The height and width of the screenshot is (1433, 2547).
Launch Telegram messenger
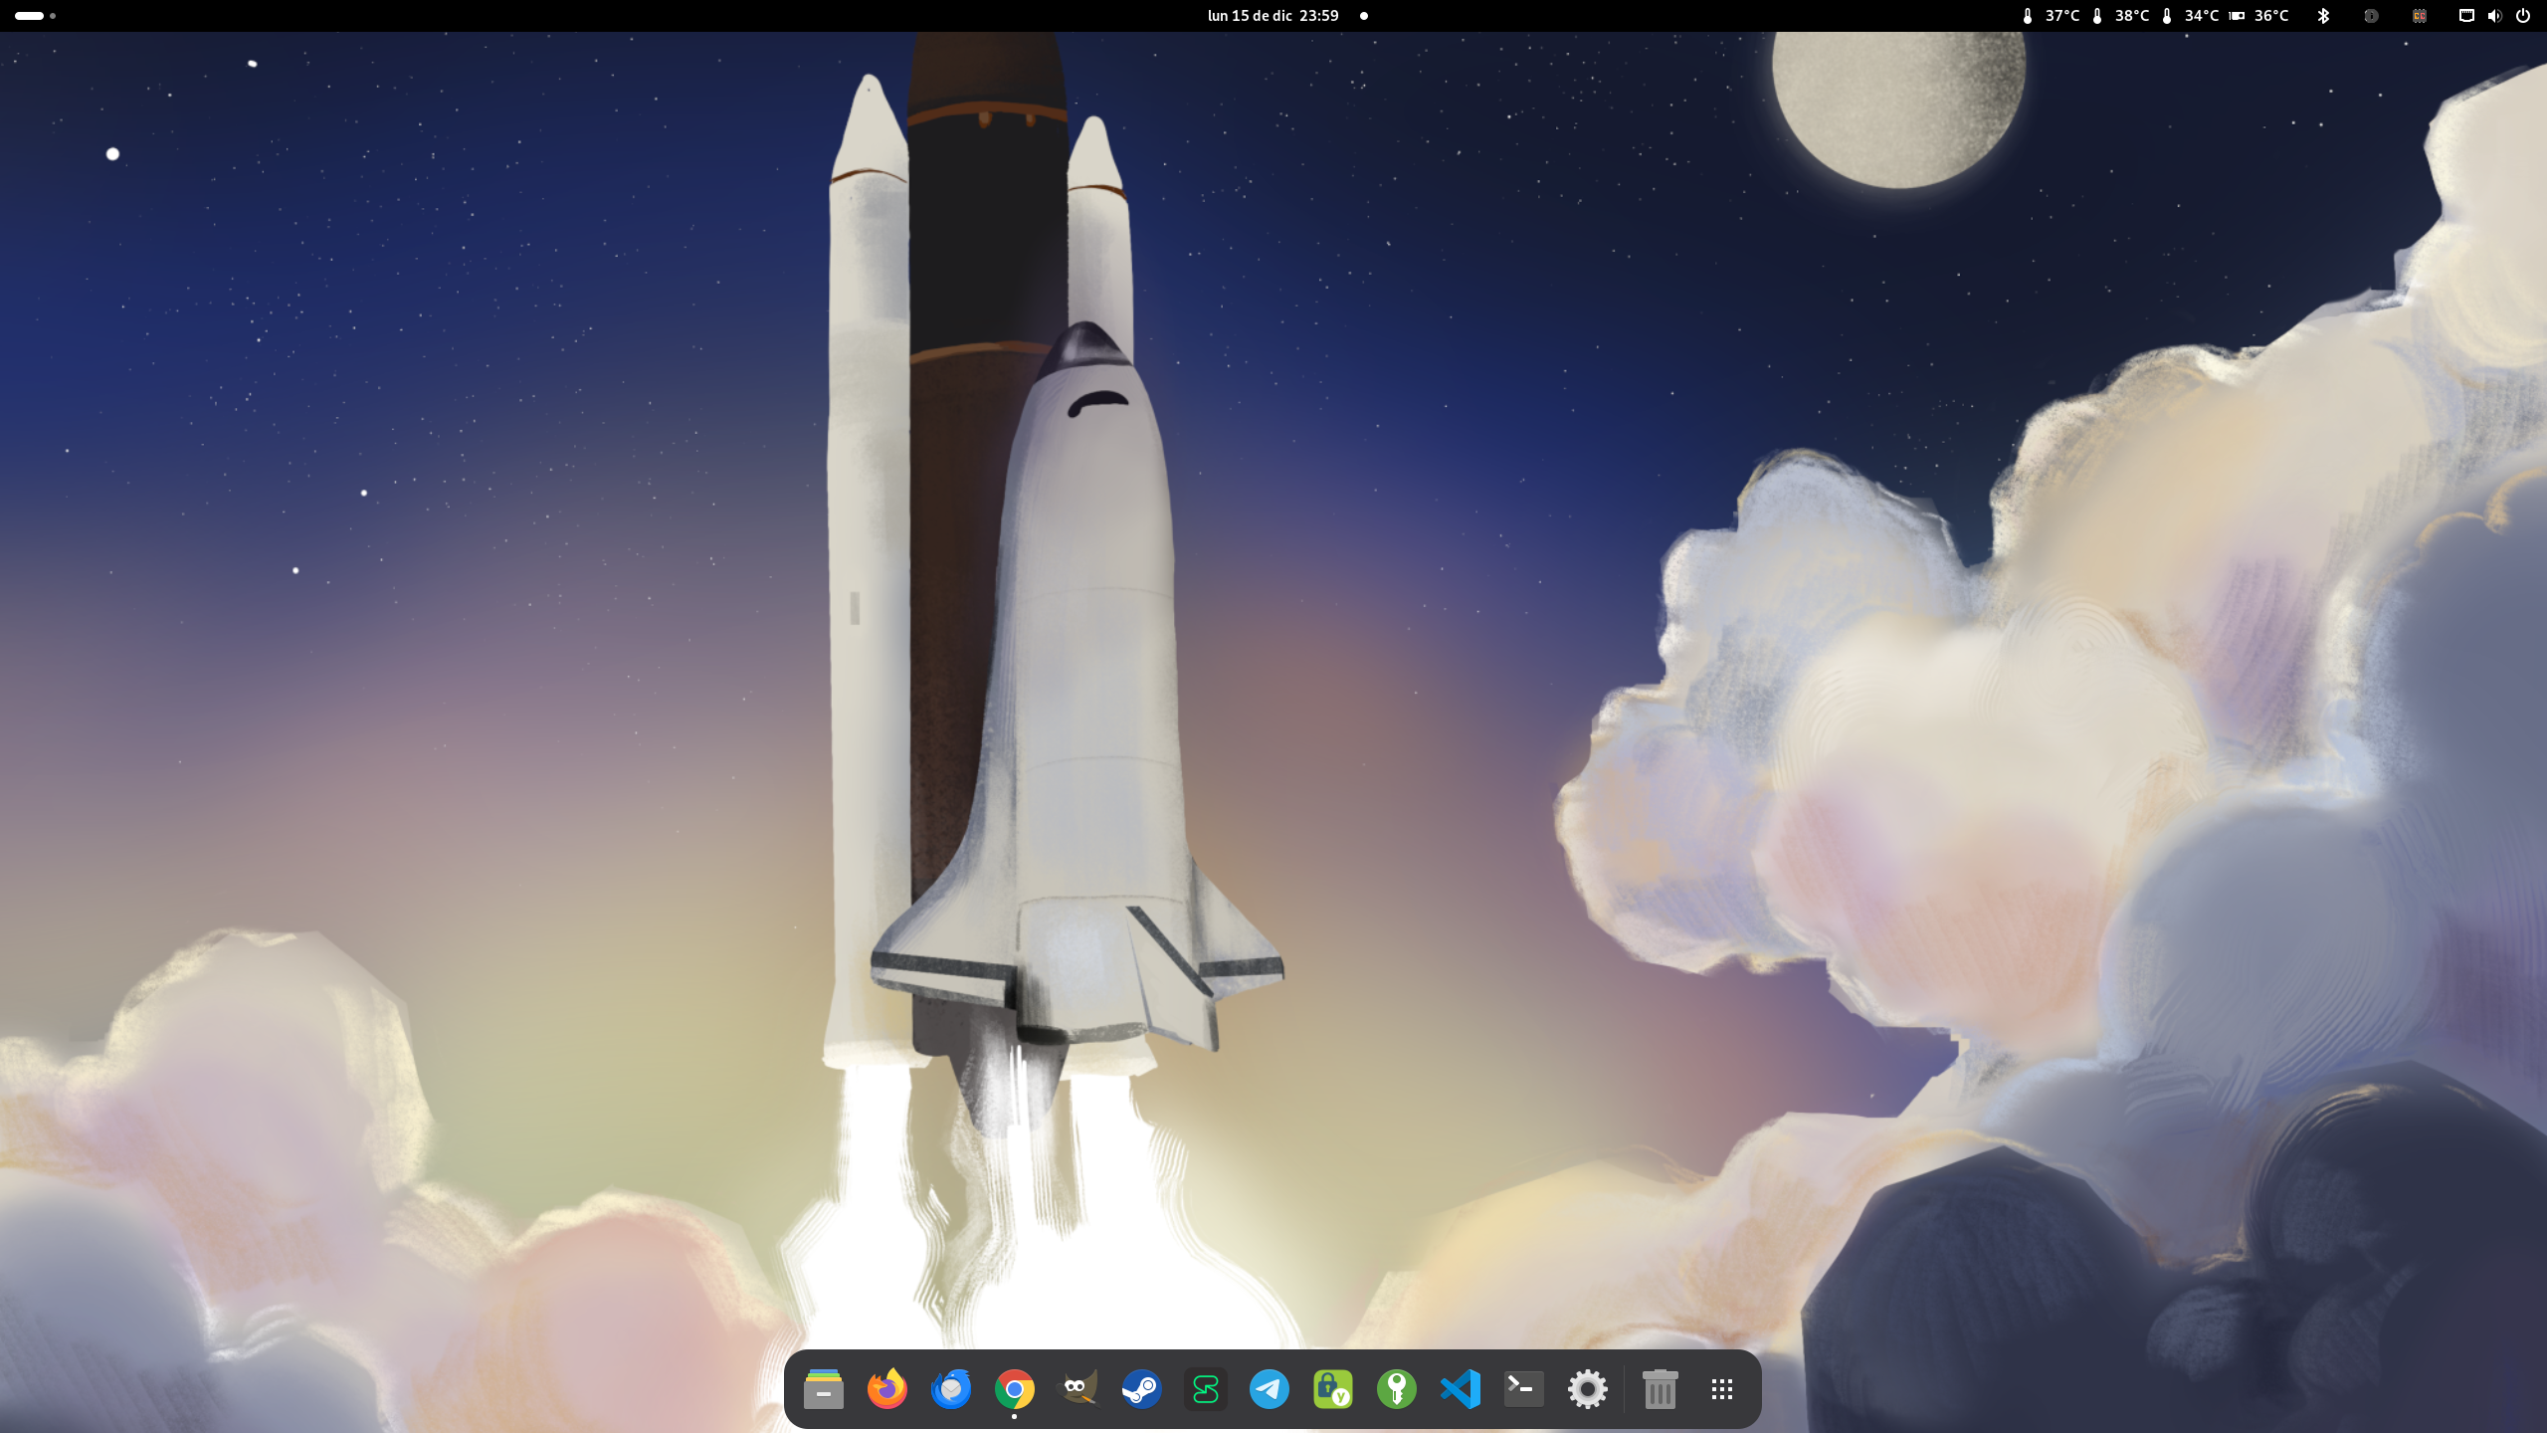[x=1269, y=1389]
